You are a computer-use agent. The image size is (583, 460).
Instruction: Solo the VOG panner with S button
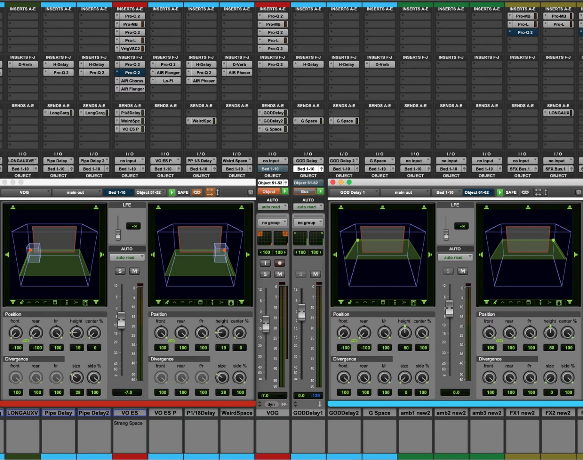point(120,271)
